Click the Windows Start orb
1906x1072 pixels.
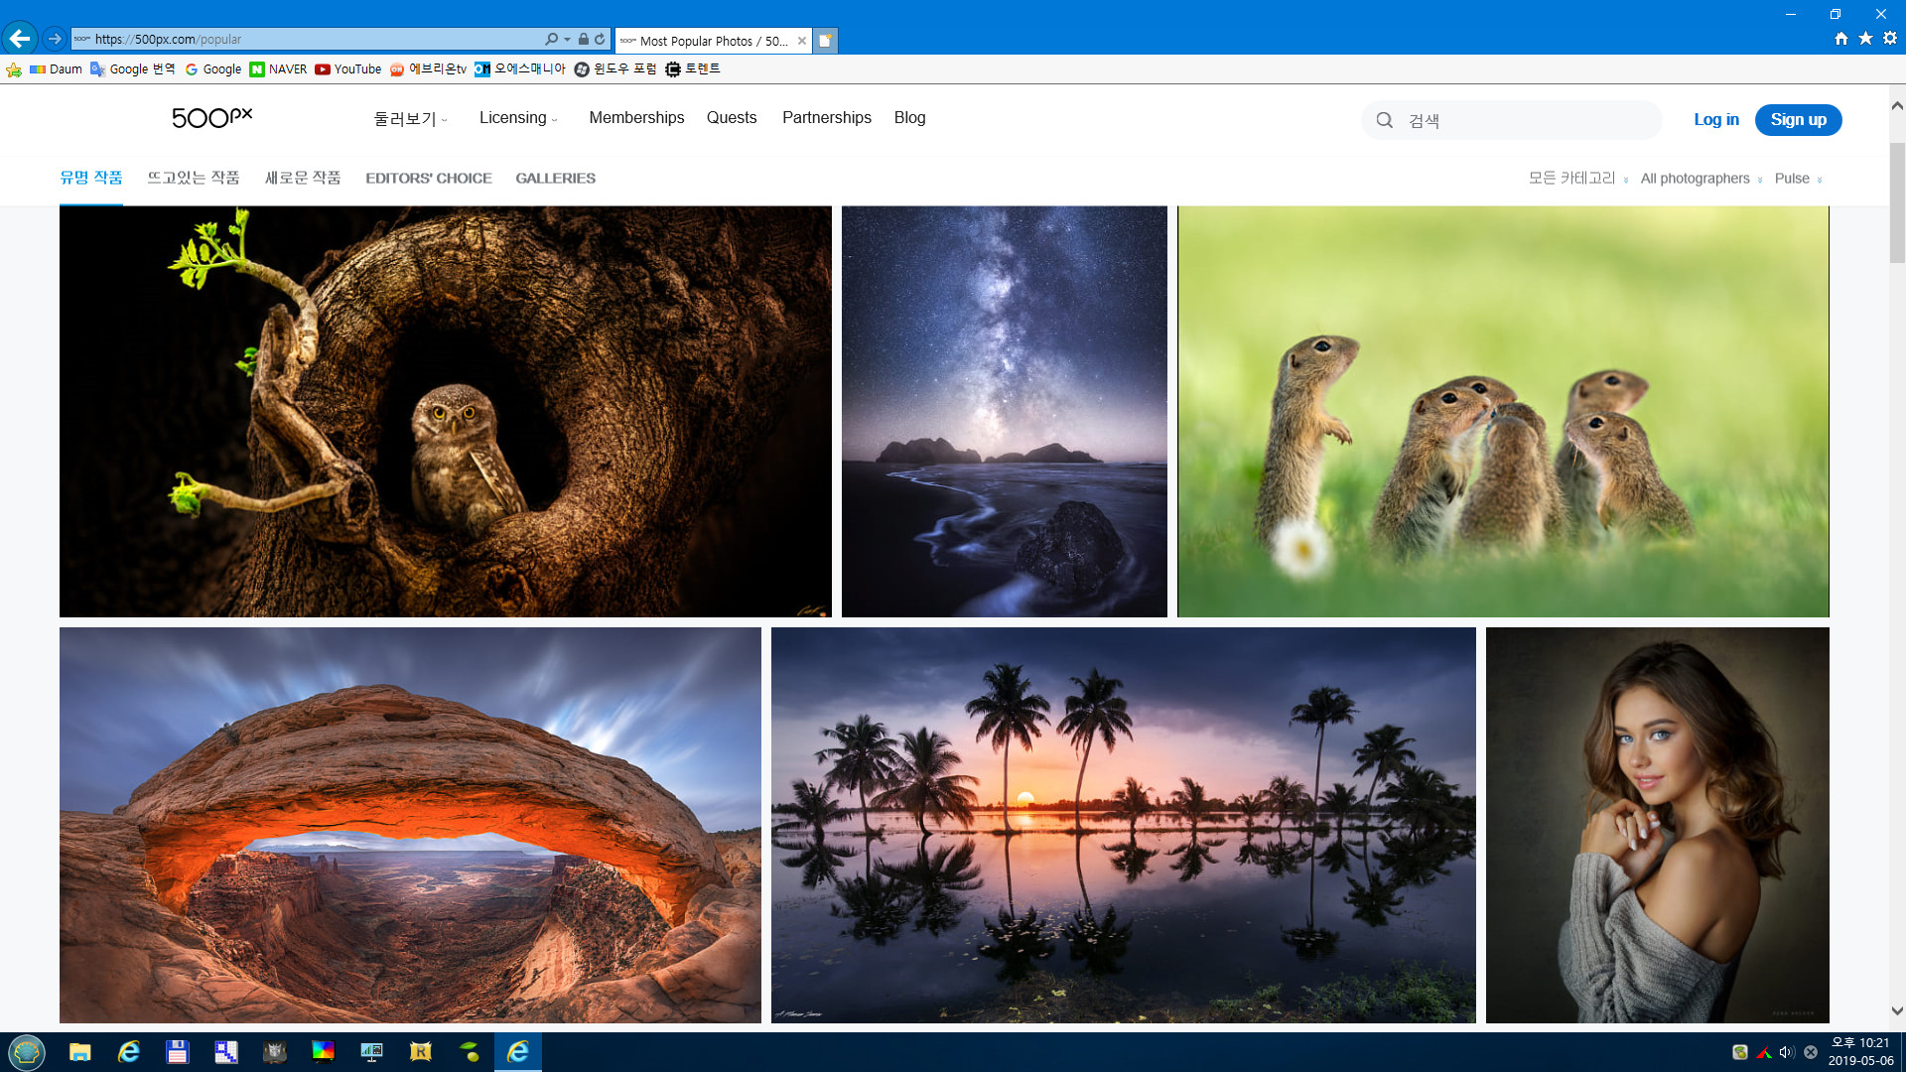27,1051
